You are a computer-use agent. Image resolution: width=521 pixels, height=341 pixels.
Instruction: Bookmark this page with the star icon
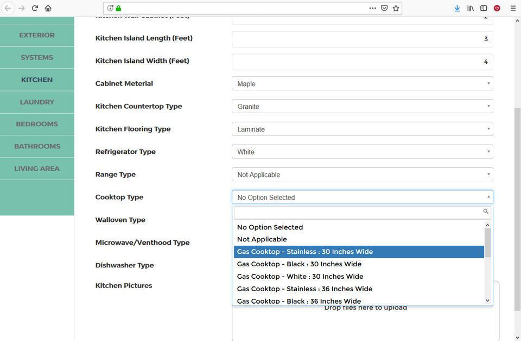396,8
